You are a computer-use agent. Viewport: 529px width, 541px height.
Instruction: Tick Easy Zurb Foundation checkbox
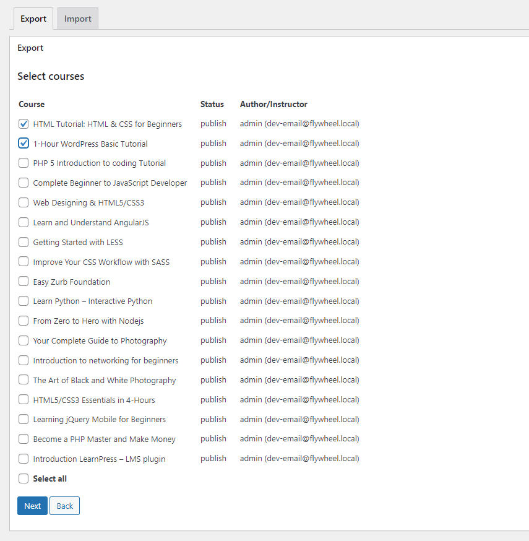click(24, 281)
